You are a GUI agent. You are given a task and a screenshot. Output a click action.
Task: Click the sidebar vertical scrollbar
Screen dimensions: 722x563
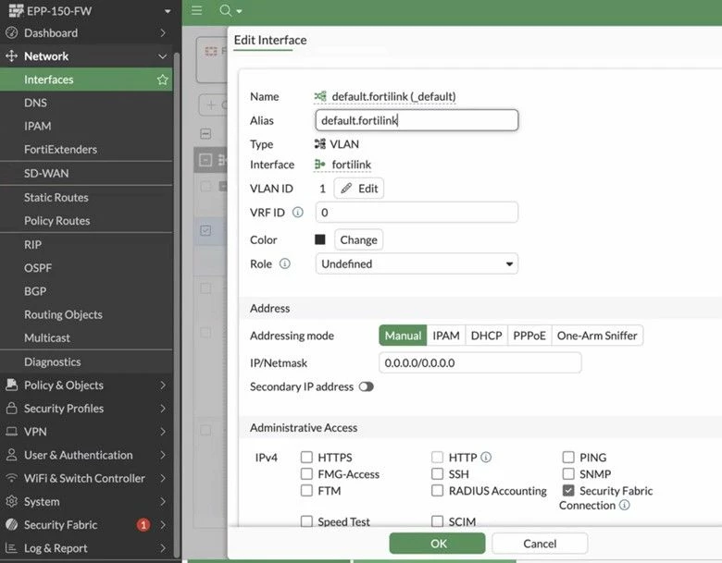pyautogui.click(x=177, y=303)
